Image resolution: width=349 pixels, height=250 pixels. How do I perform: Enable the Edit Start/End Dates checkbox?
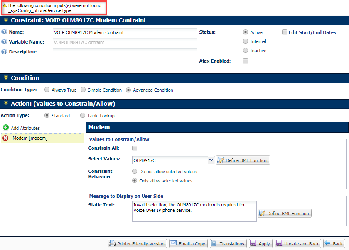click(285, 32)
